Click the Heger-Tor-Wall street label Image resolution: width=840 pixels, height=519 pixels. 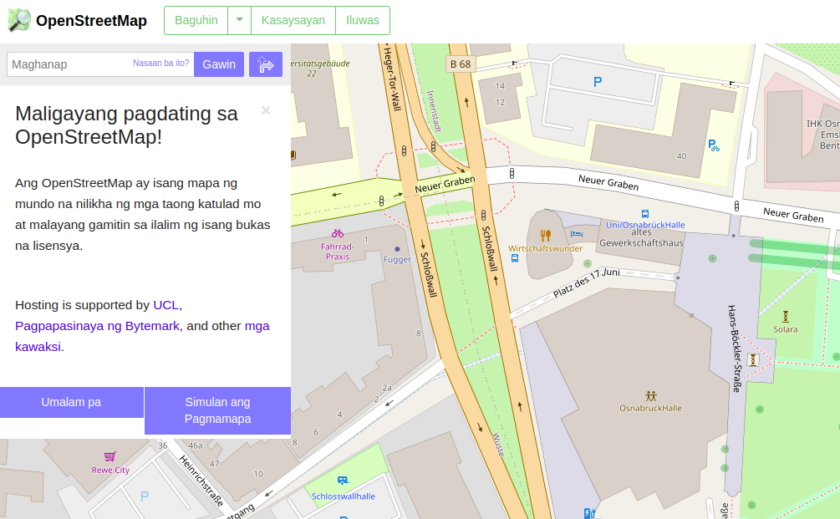point(393,79)
